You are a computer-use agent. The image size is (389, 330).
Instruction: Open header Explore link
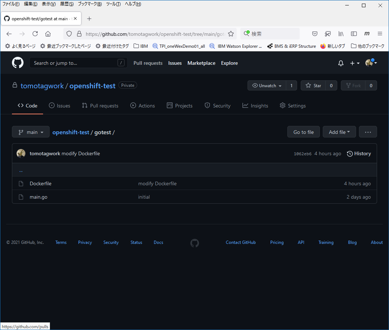[229, 63]
